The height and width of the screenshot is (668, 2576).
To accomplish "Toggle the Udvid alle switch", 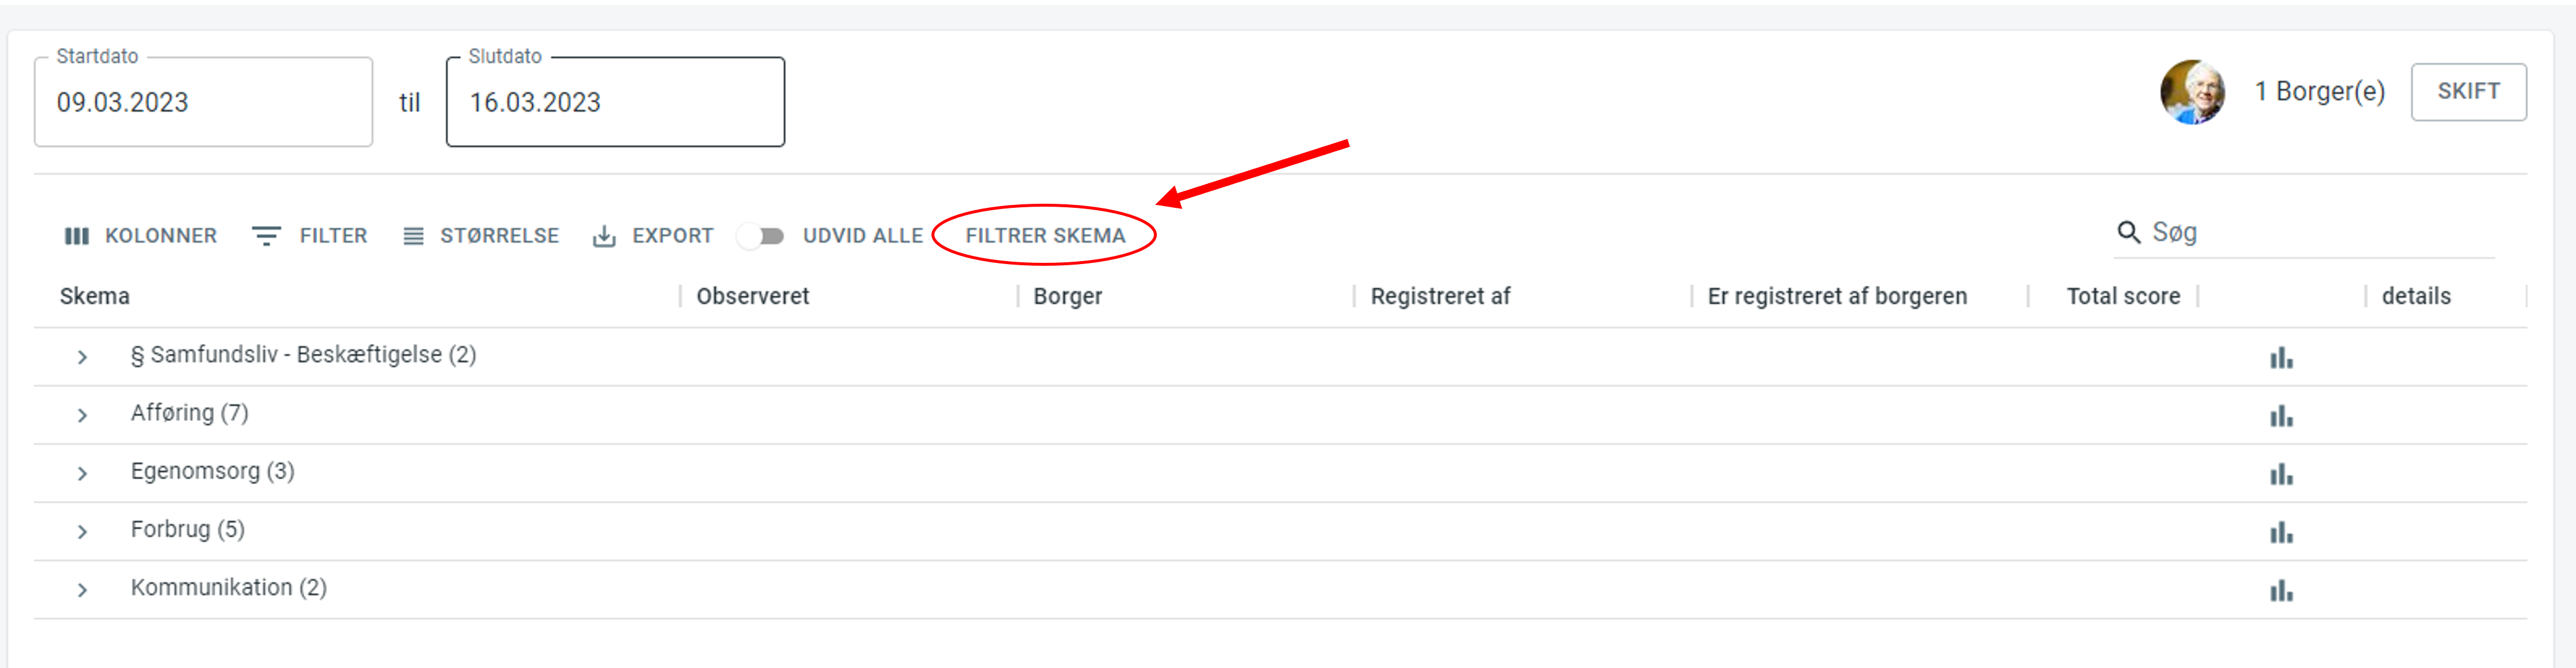I will (x=760, y=236).
